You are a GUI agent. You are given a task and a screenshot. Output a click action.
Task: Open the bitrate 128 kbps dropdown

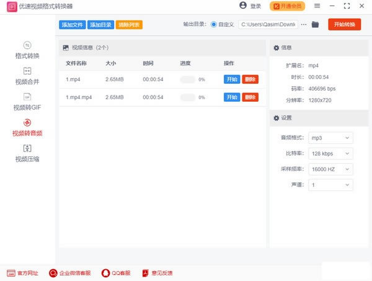pyautogui.click(x=330, y=153)
